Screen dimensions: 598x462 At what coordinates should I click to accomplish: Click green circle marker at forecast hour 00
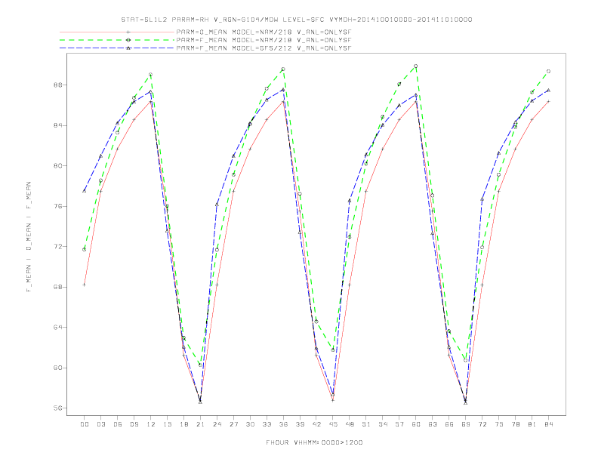pyautogui.click(x=85, y=250)
